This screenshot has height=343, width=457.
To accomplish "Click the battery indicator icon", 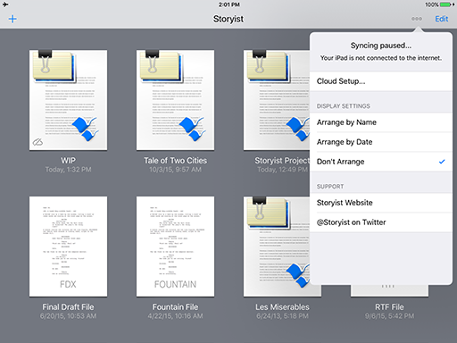I will point(446,4).
